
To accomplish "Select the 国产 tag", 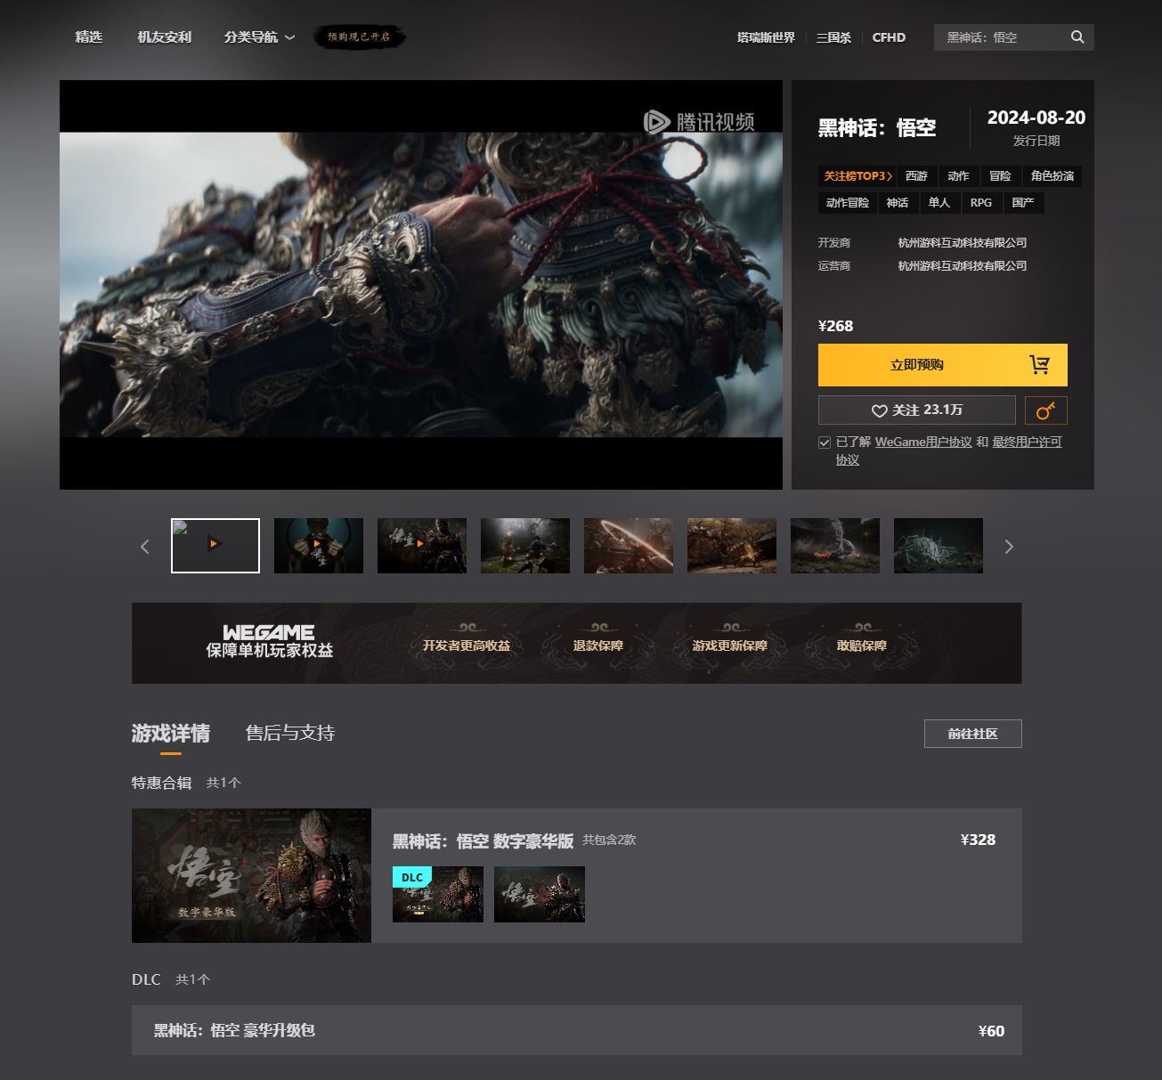I will click(1023, 203).
